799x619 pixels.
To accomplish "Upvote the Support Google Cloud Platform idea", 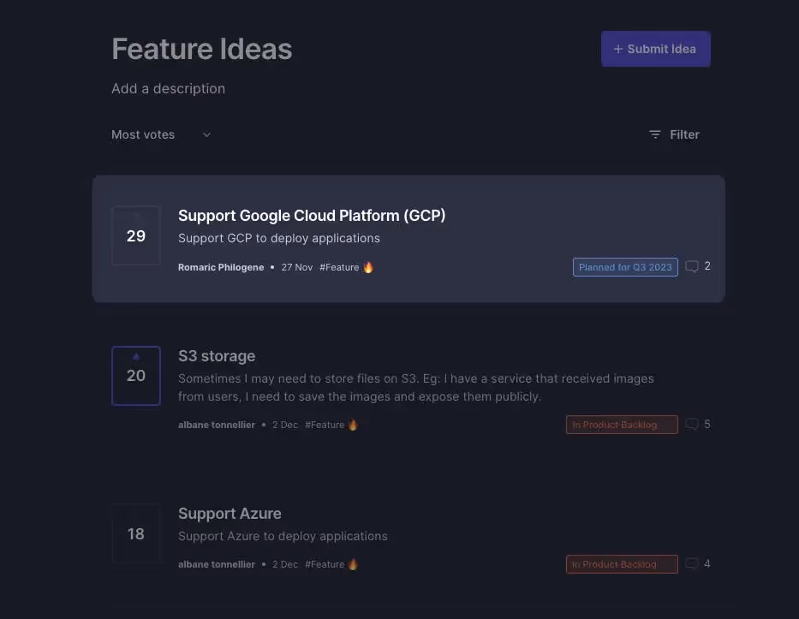I will click(x=135, y=235).
